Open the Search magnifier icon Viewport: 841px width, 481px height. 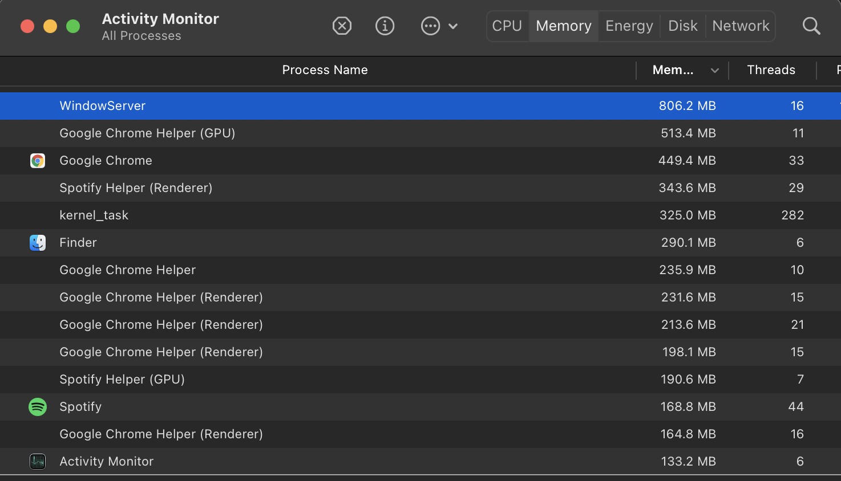(811, 26)
